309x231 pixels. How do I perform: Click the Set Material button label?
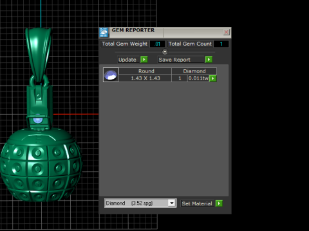(197, 203)
